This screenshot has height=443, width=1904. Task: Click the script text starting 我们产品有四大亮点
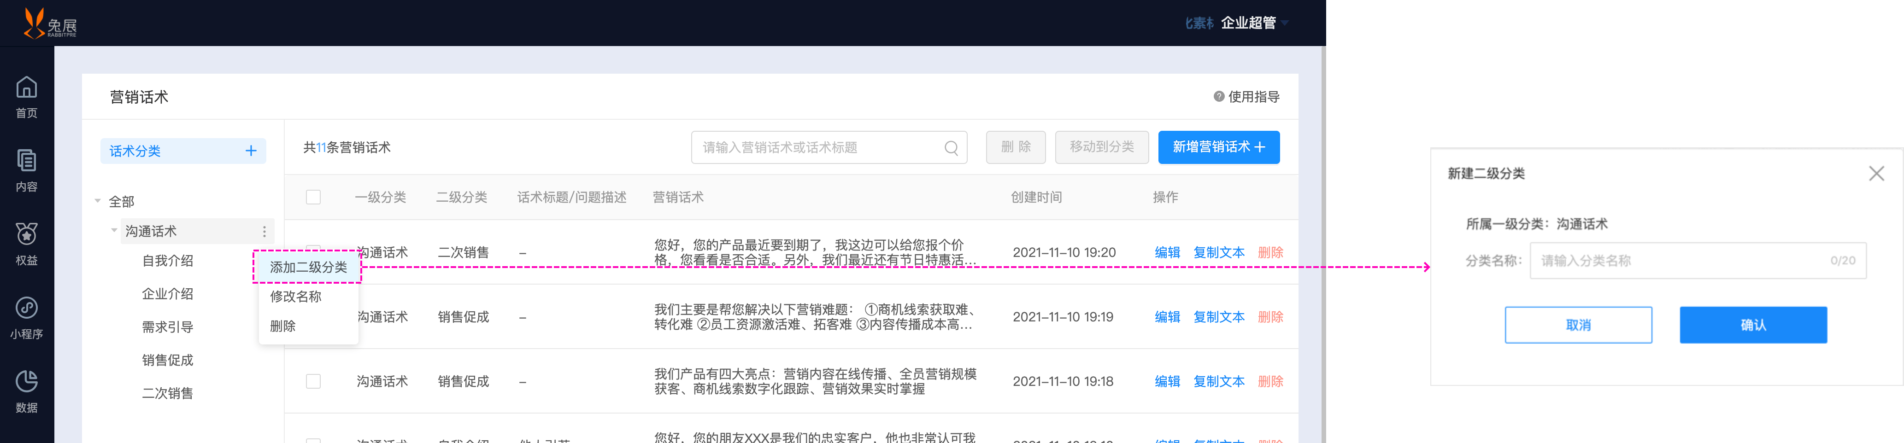815,381
